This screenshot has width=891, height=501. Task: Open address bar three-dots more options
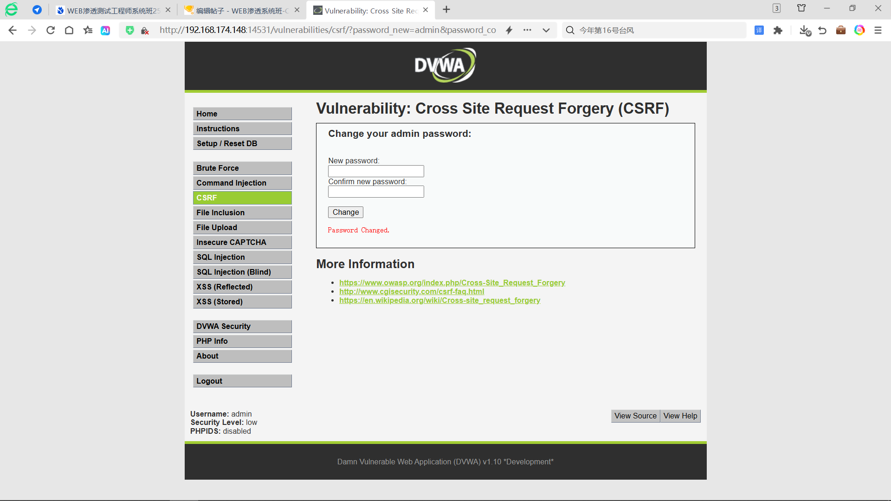click(527, 30)
